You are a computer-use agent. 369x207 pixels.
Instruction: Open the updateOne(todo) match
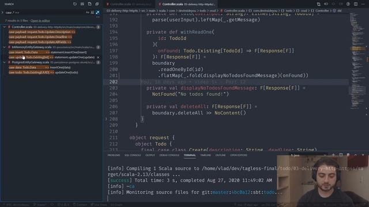[x=43, y=72]
